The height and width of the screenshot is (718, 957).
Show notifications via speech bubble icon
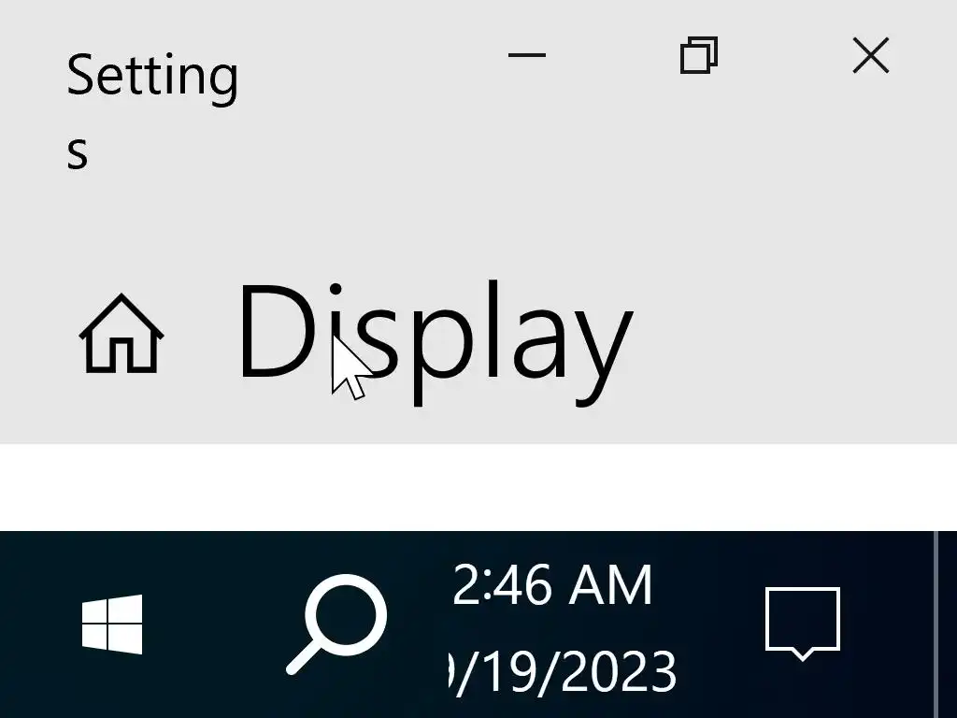pyautogui.click(x=803, y=624)
